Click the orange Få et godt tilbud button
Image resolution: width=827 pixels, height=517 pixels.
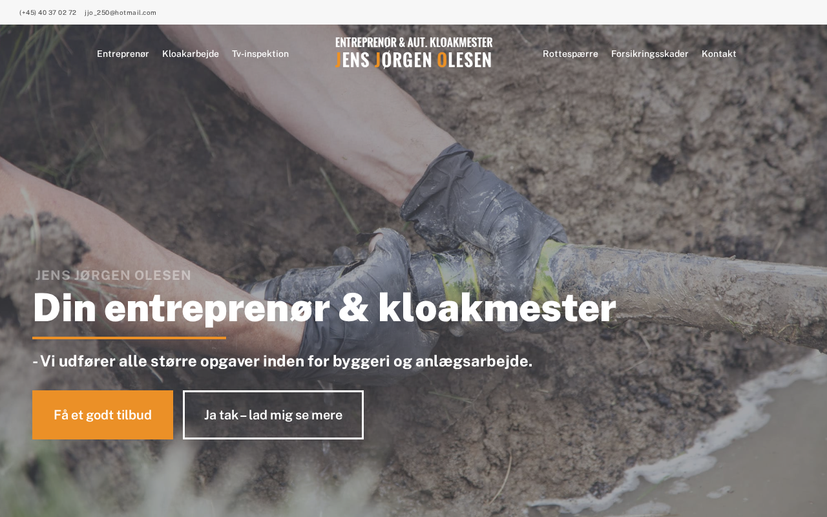pos(103,415)
